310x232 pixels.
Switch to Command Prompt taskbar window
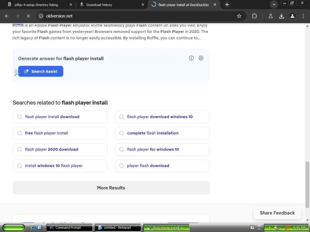click(69, 228)
